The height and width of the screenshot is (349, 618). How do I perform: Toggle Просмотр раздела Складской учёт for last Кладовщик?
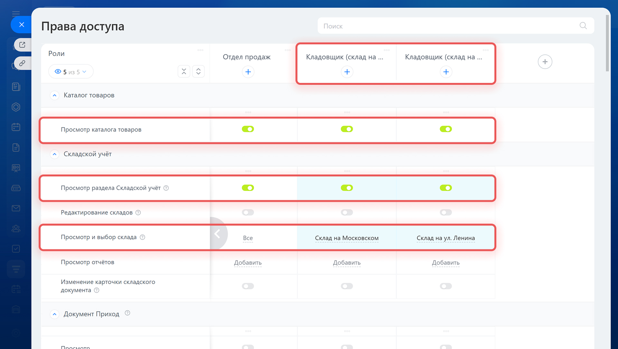coord(446,188)
